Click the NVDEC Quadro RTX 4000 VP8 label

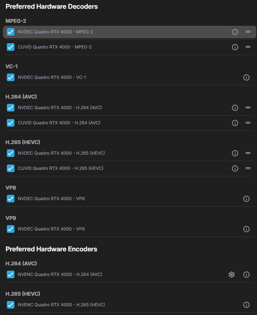pos(51,199)
